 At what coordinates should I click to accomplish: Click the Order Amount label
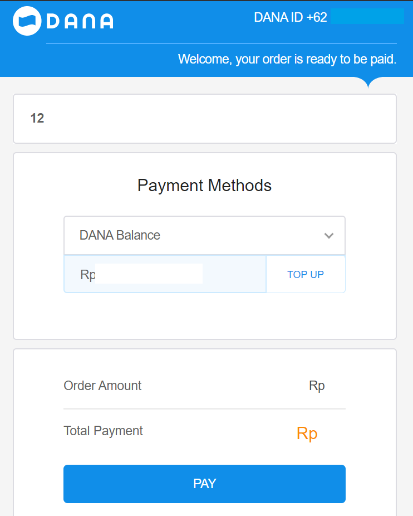coord(103,386)
